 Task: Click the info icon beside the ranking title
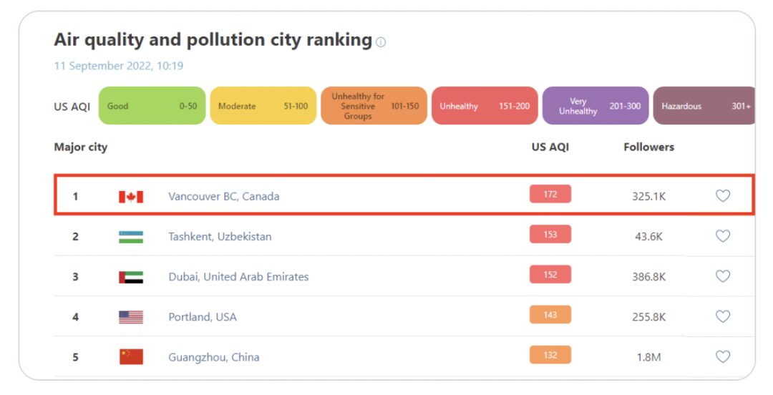pos(381,42)
